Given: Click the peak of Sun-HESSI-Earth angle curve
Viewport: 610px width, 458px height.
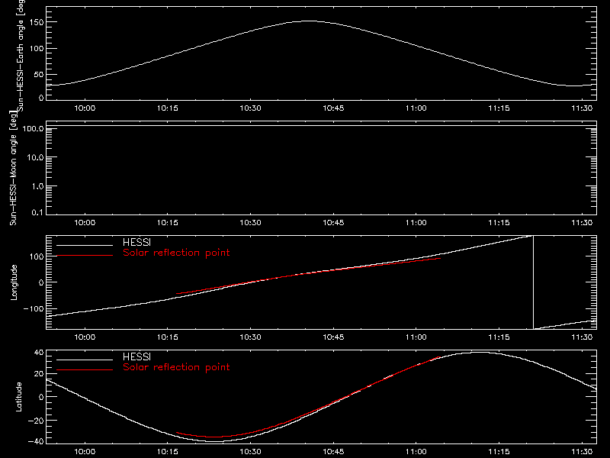Looking at the screenshot, I should [309, 21].
